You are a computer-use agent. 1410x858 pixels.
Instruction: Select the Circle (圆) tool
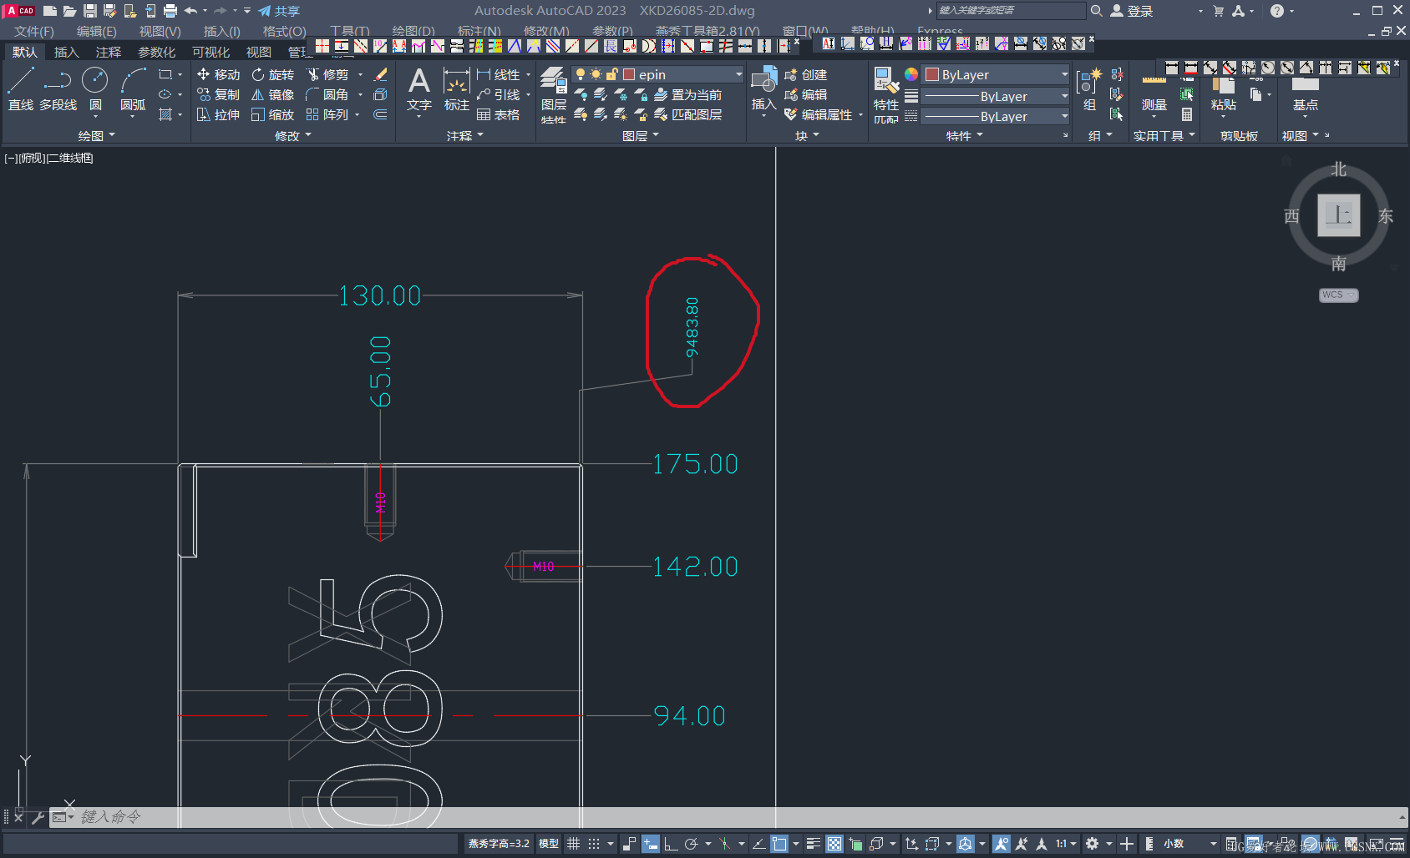95,89
